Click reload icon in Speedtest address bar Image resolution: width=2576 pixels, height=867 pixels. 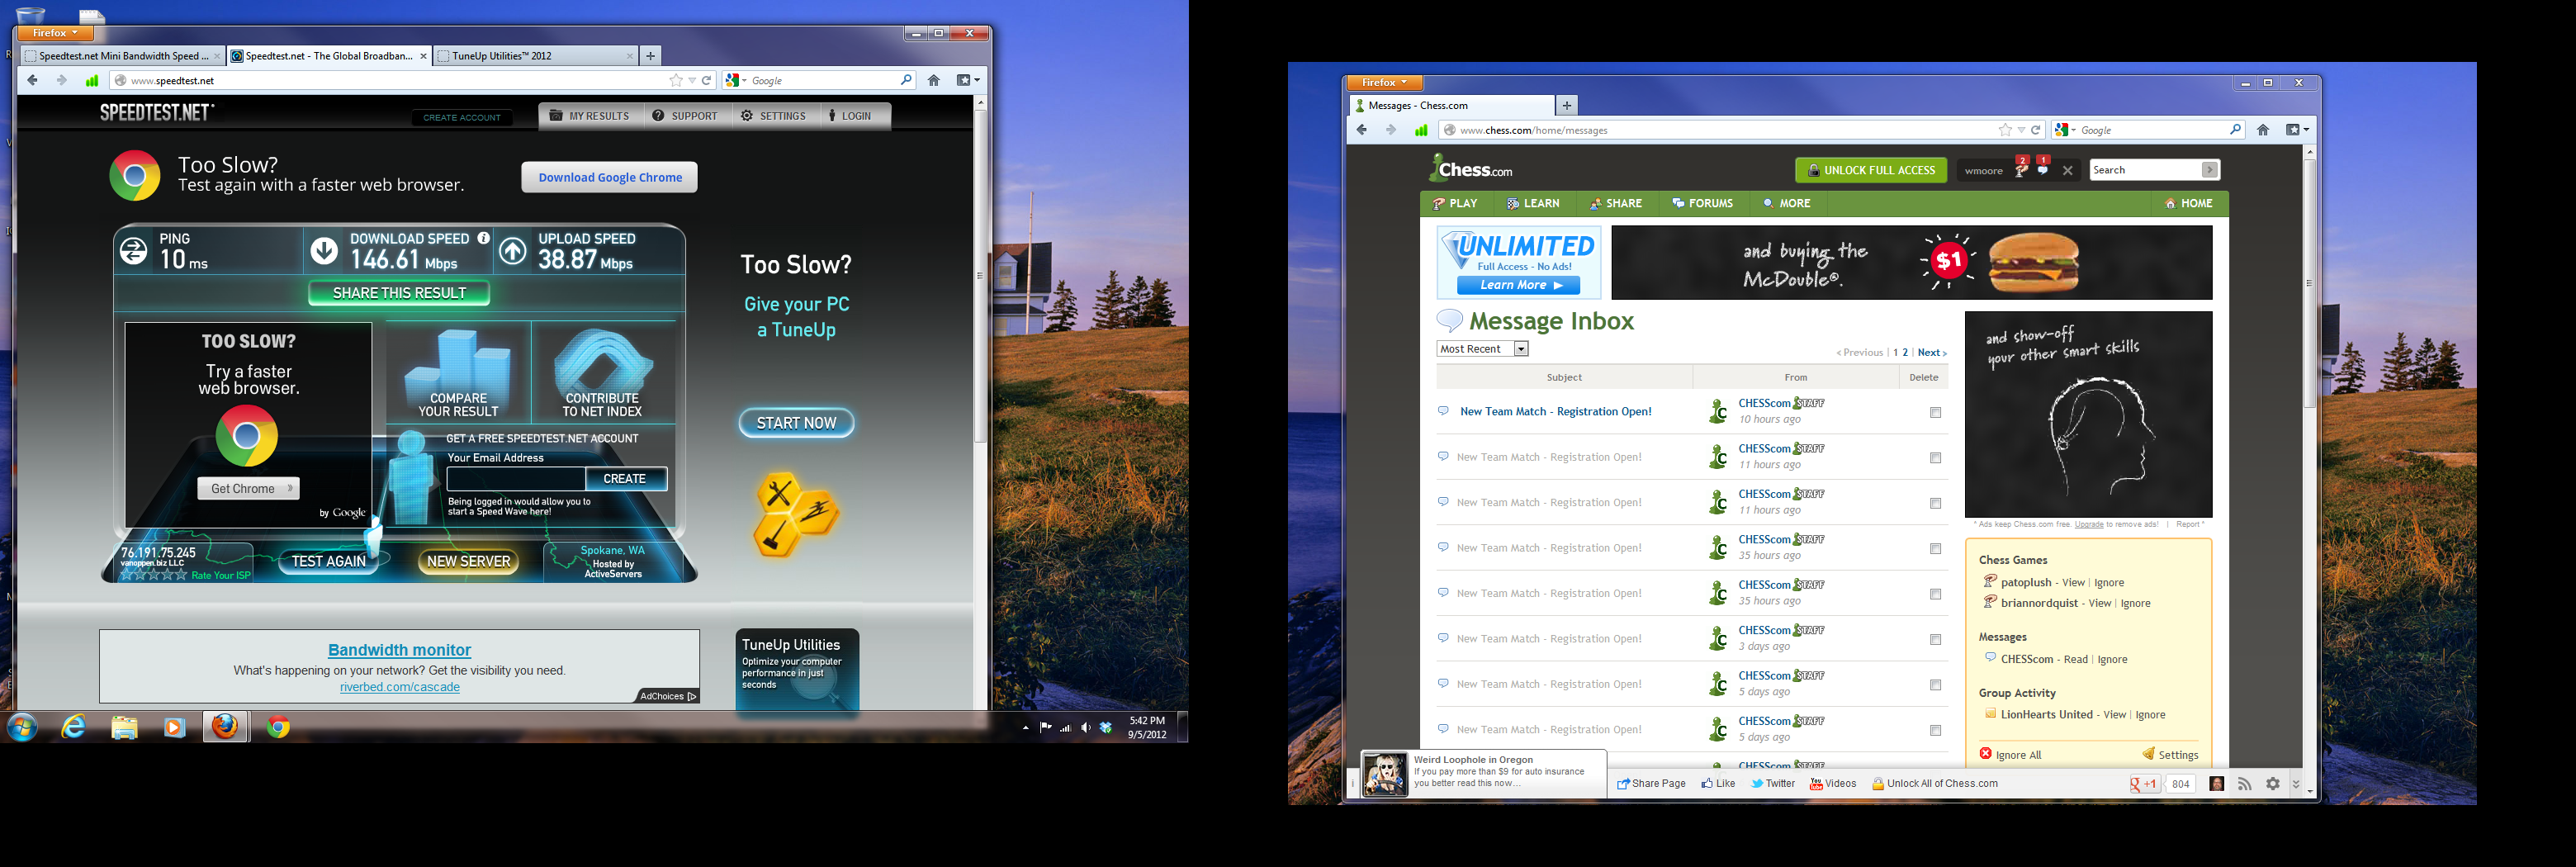coord(707,81)
